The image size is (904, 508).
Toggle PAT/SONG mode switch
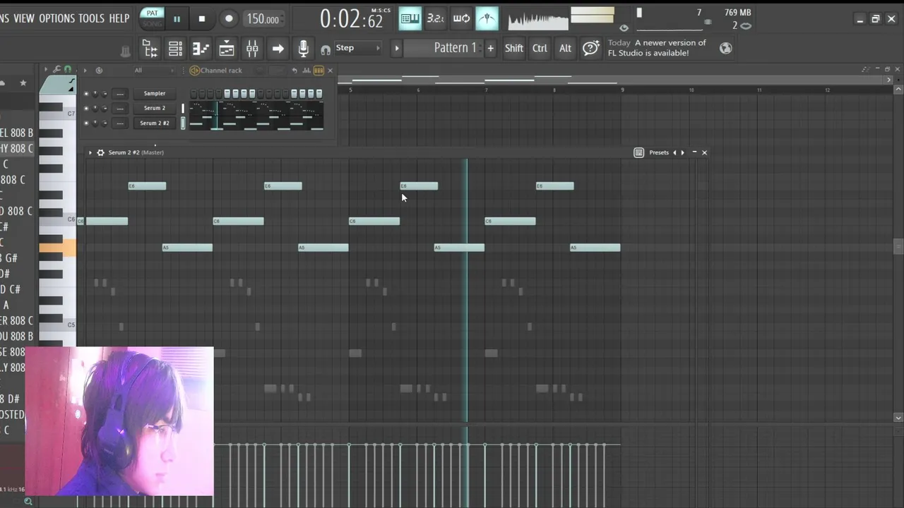tap(152, 18)
